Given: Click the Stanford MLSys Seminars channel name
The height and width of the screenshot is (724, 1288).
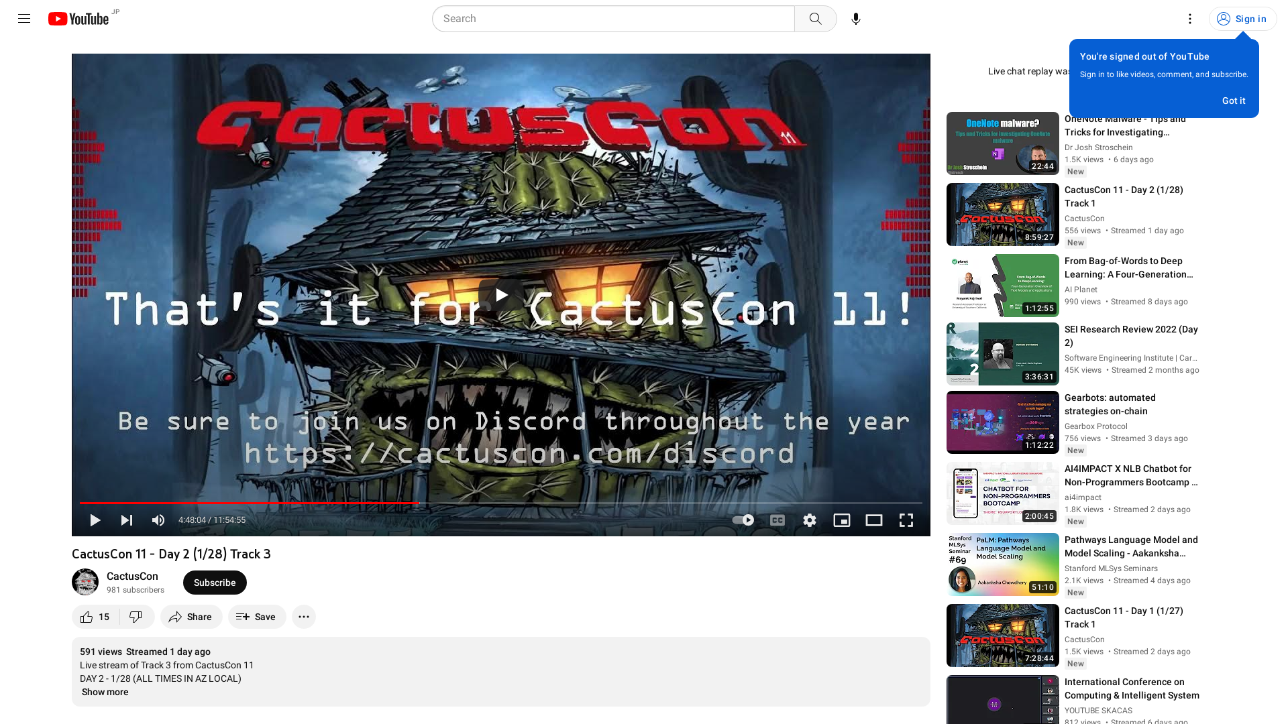Looking at the screenshot, I should [1111, 568].
